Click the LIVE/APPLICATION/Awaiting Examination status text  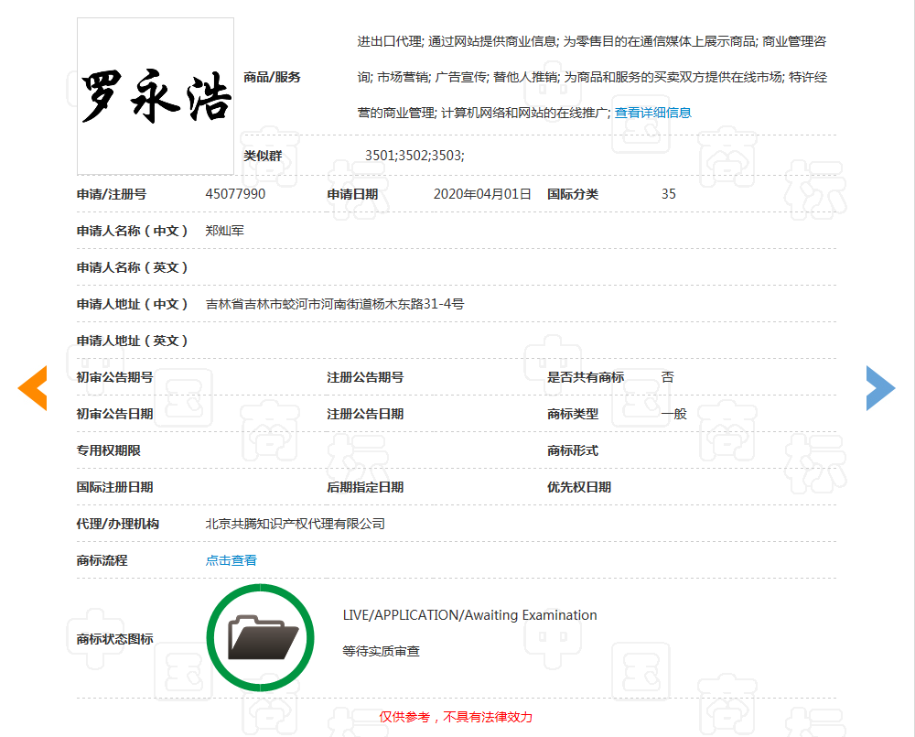point(469,615)
